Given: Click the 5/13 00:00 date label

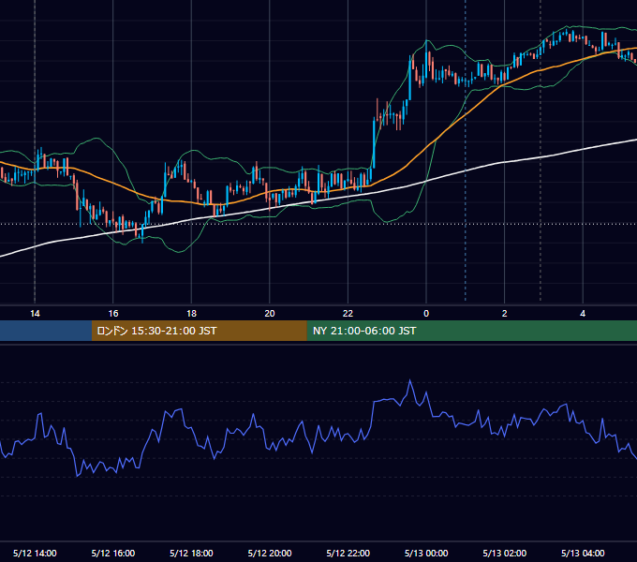Looking at the screenshot, I should click(426, 553).
